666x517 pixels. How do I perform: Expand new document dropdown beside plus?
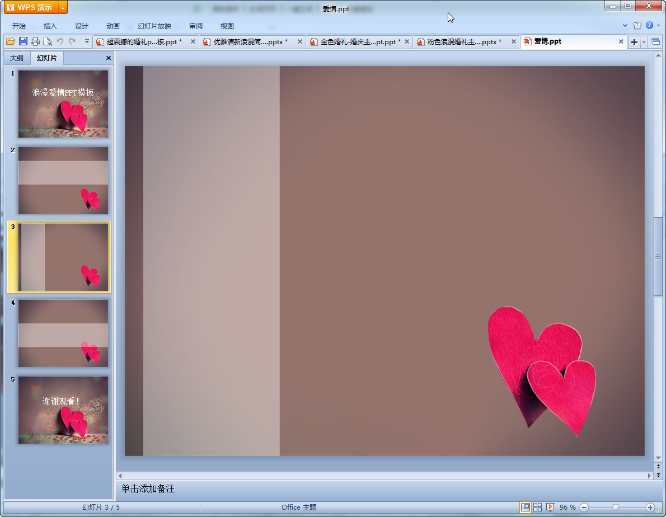tap(644, 42)
